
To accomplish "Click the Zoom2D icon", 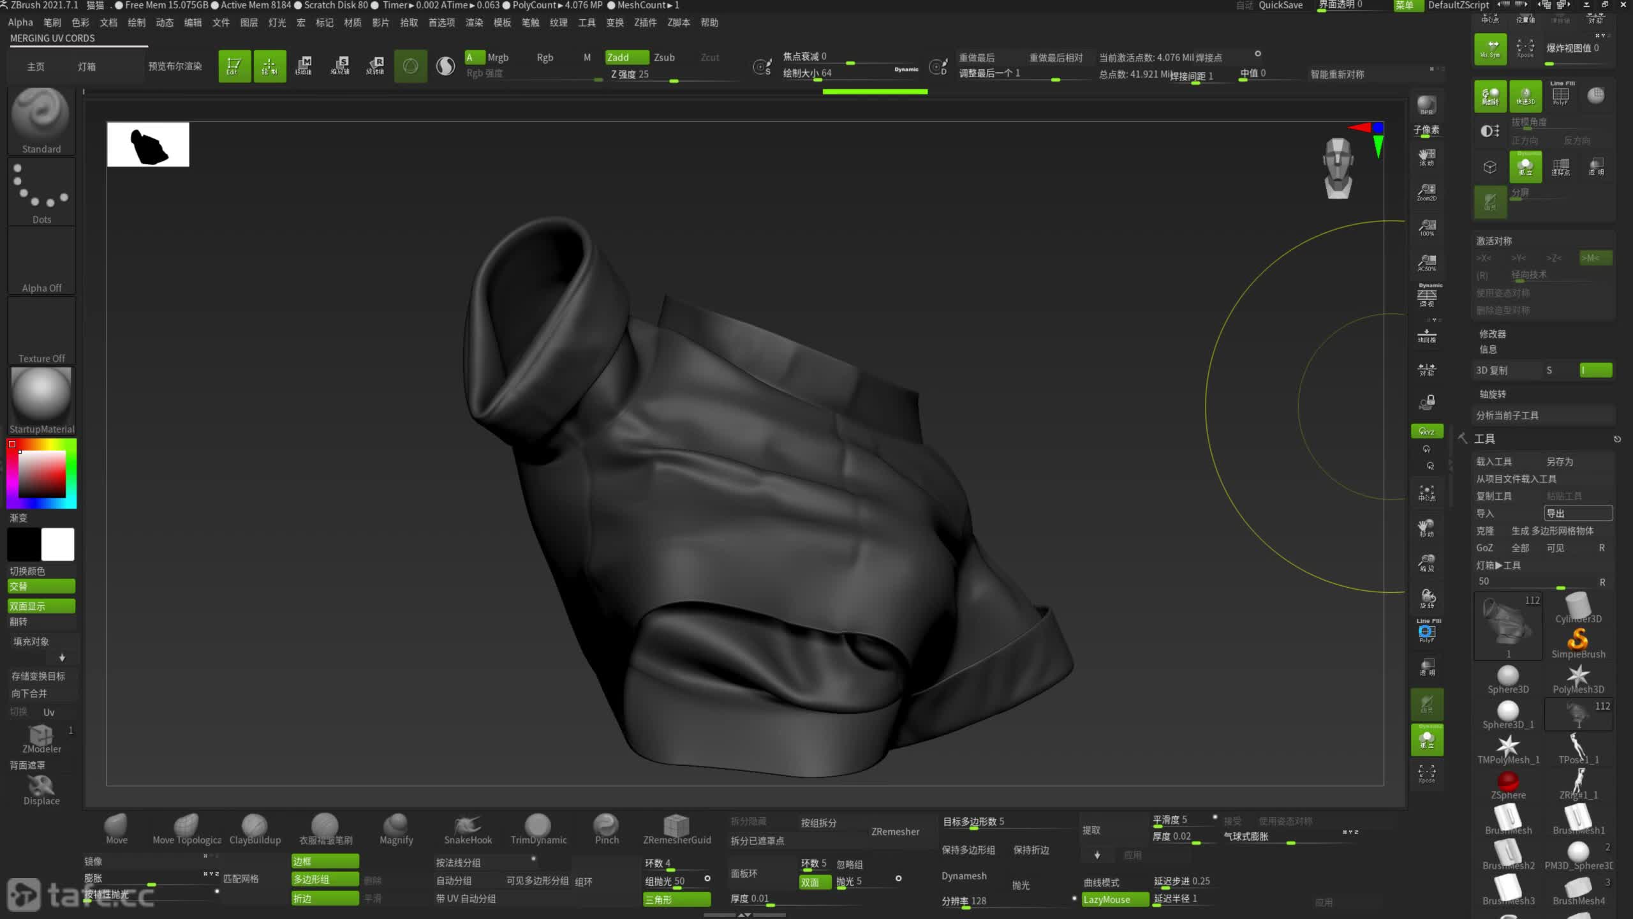I will click(1426, 192).
